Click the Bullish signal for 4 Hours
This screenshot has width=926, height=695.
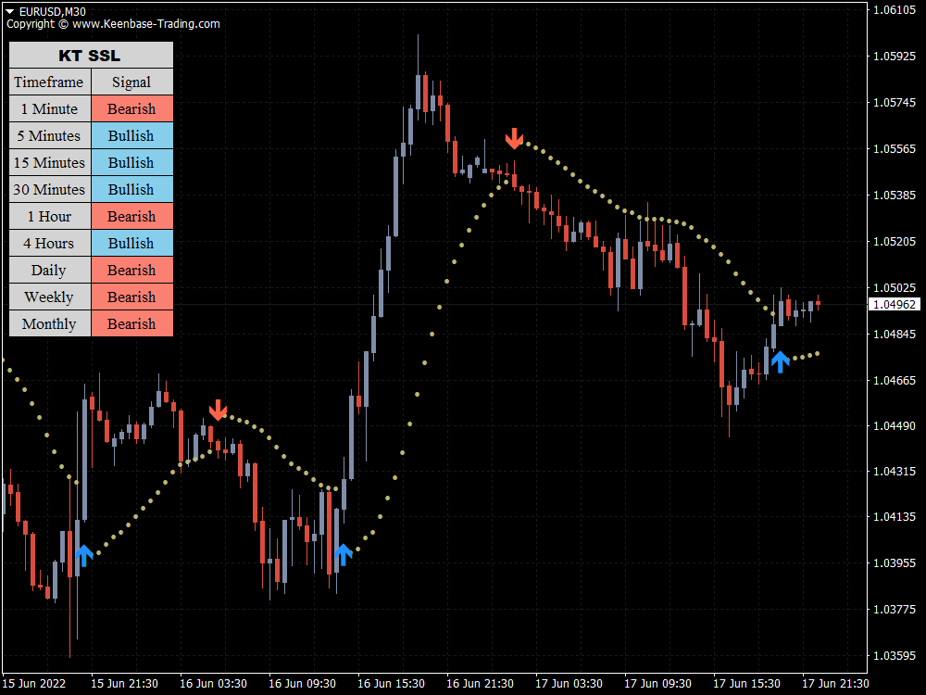(132, 243)
